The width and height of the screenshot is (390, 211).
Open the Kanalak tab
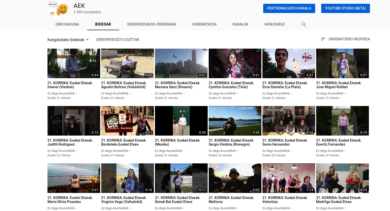point(240,24)
